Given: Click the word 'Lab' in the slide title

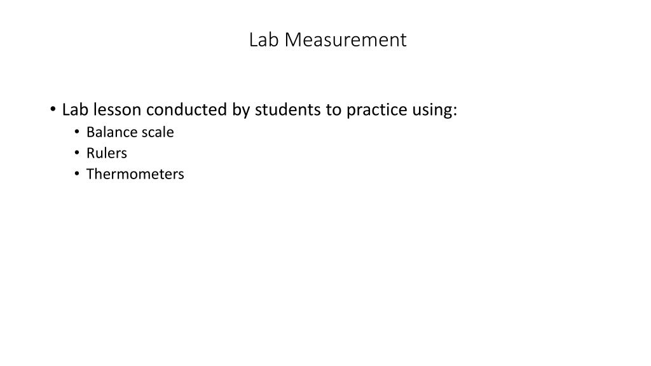Looking at the screenshot, I should pyautogui.click(x=264, y=40).
